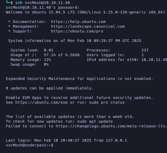Click the password prompt line
167x153 pixels.
(43, 7)
